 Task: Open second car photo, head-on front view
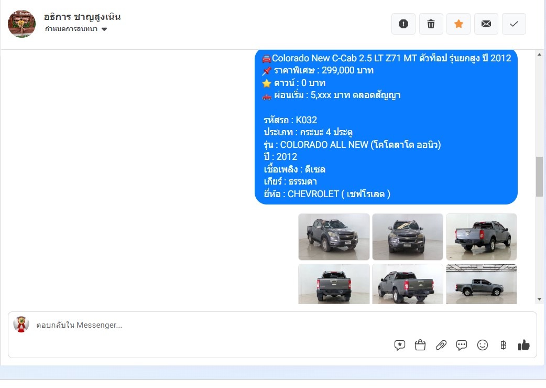408,237
